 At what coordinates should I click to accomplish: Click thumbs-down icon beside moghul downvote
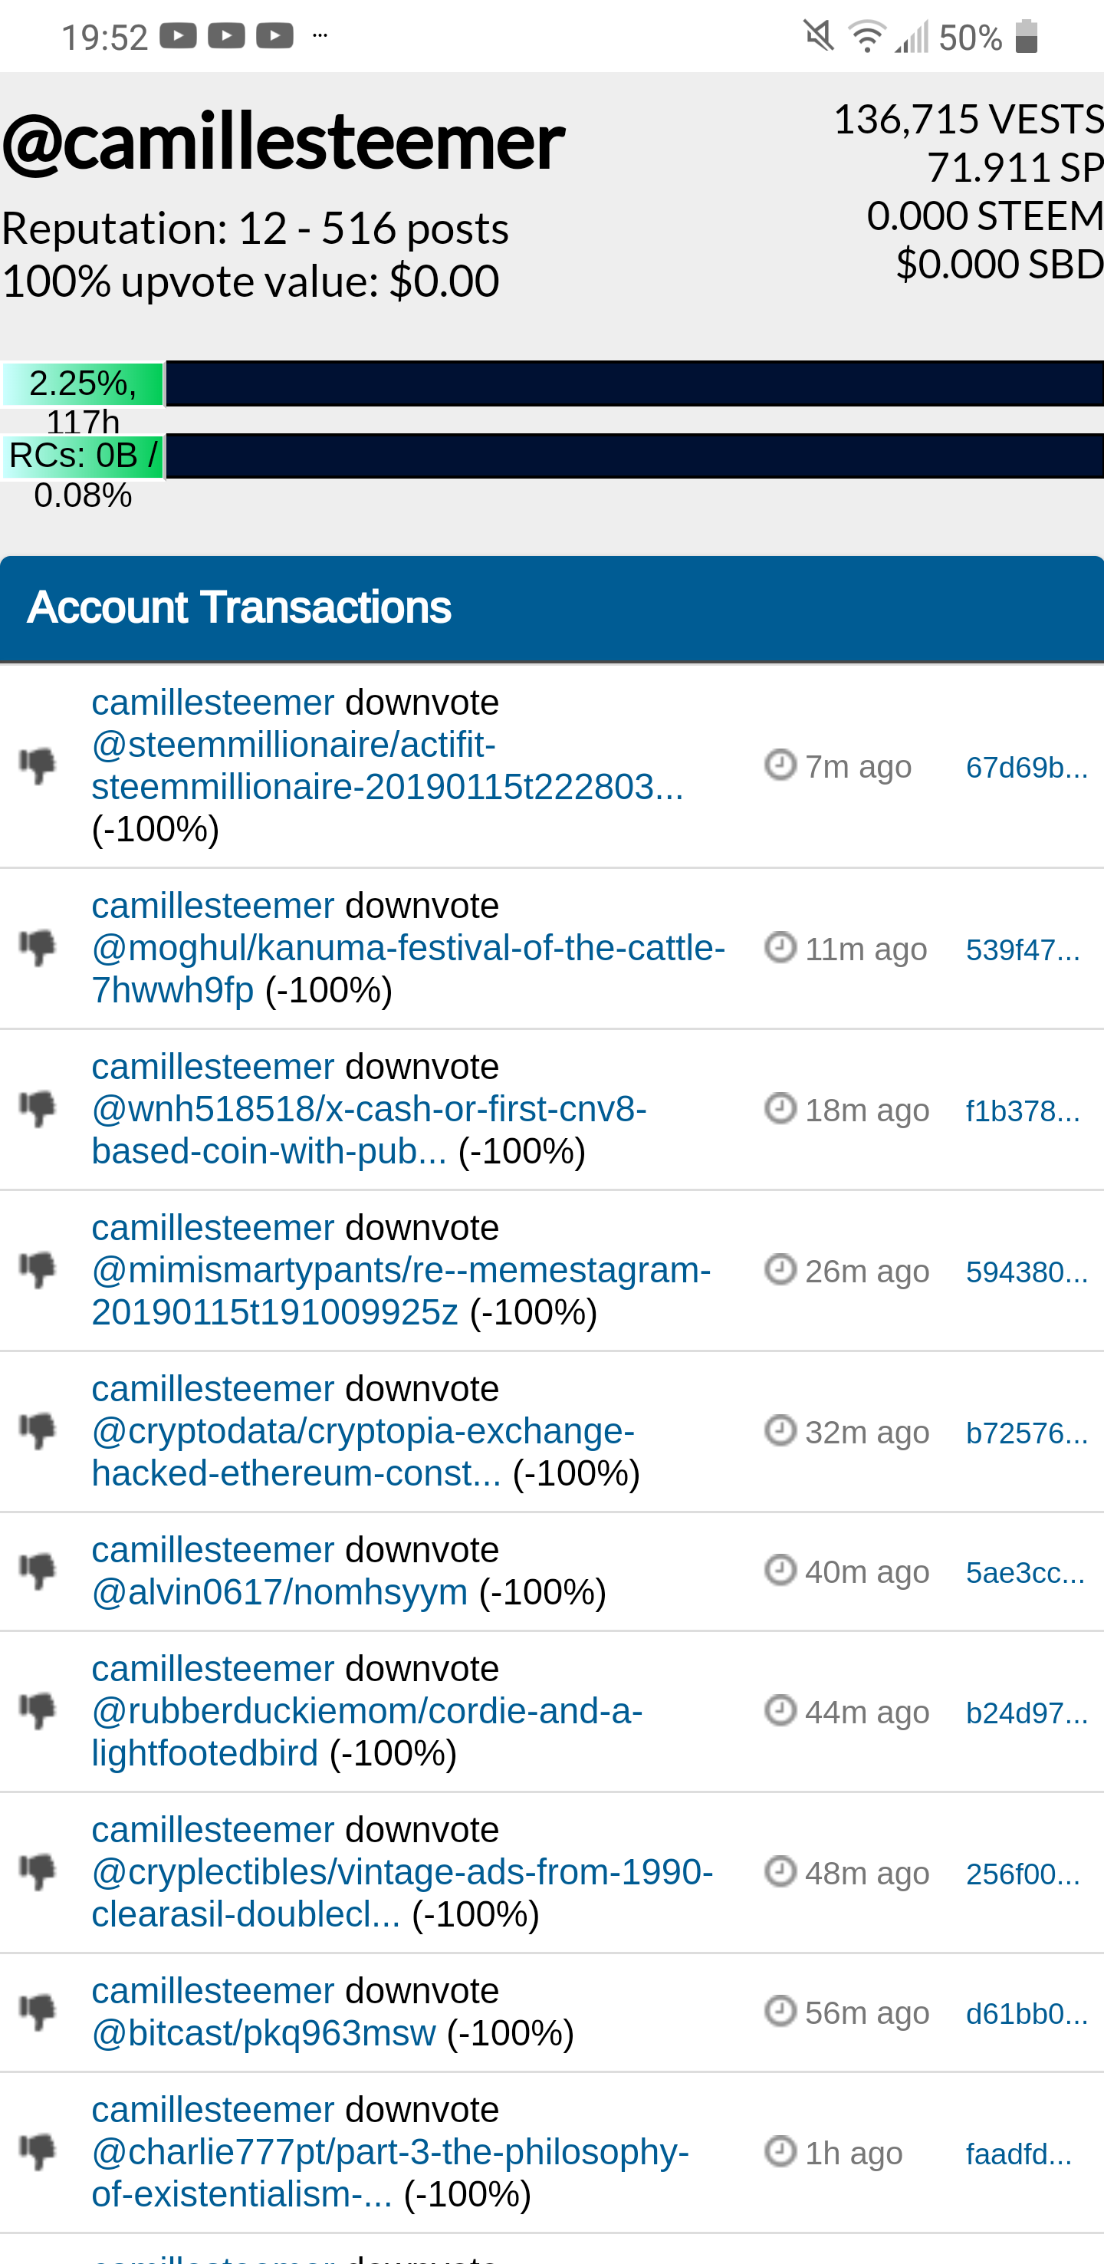[38, 947]
